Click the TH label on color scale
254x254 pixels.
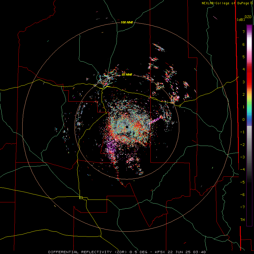242,220
